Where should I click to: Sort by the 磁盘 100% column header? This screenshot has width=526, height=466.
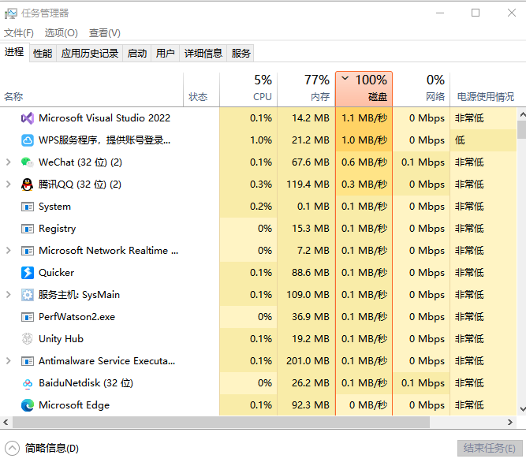pyautogui.click(x=364, y=89)
